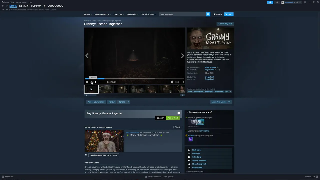This screenshot has height=180, width=320.
Task: Toggle theater mode for trailer
Action: (x=177, y=82)
